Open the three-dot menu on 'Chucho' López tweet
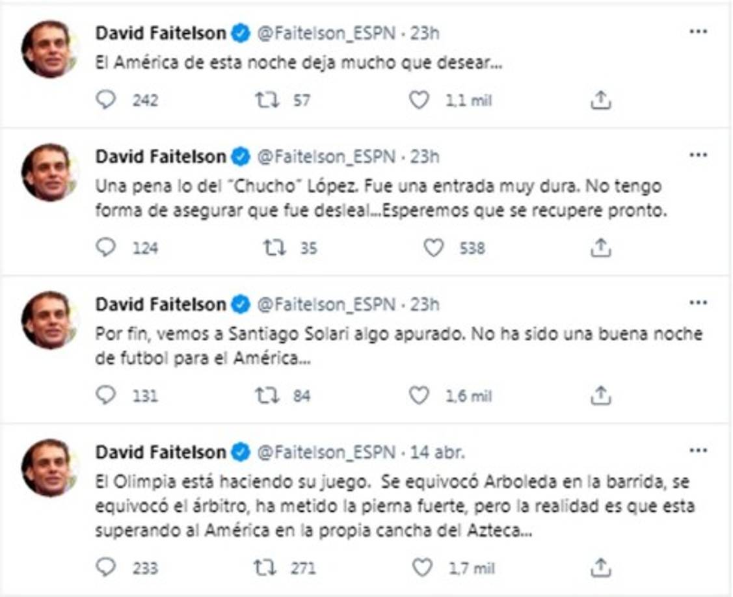This screenshot has width=733, height=597. (x=698, y=155)
